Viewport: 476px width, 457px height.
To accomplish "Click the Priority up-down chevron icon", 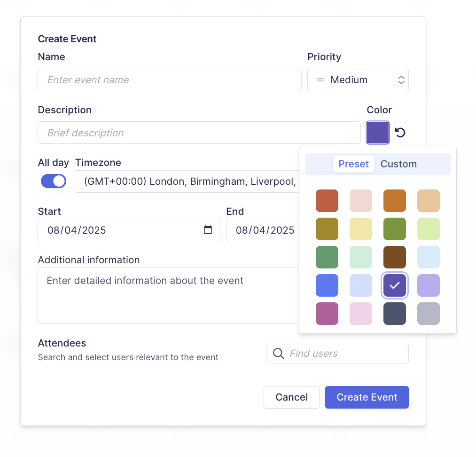I will pyautogui.click(x=401, y=80).
